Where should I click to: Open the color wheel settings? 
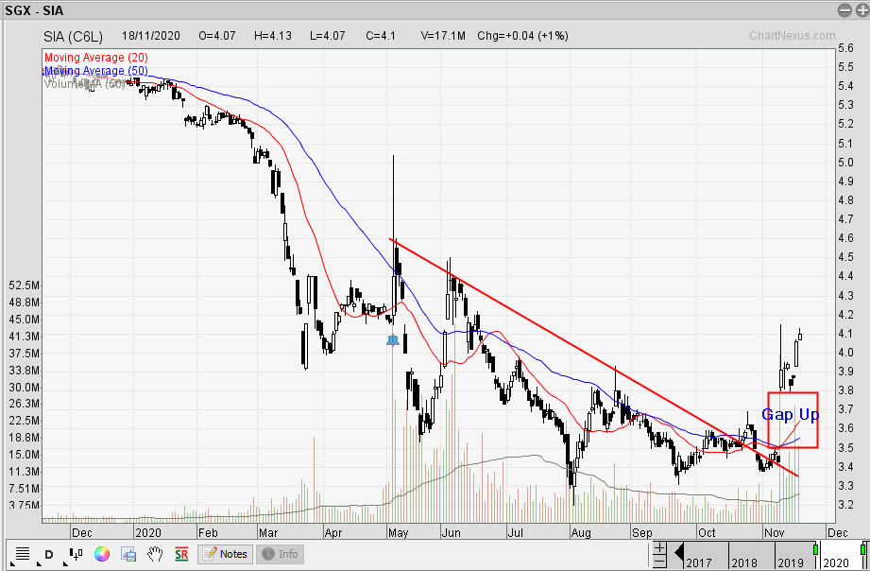[x=101, y=554]
